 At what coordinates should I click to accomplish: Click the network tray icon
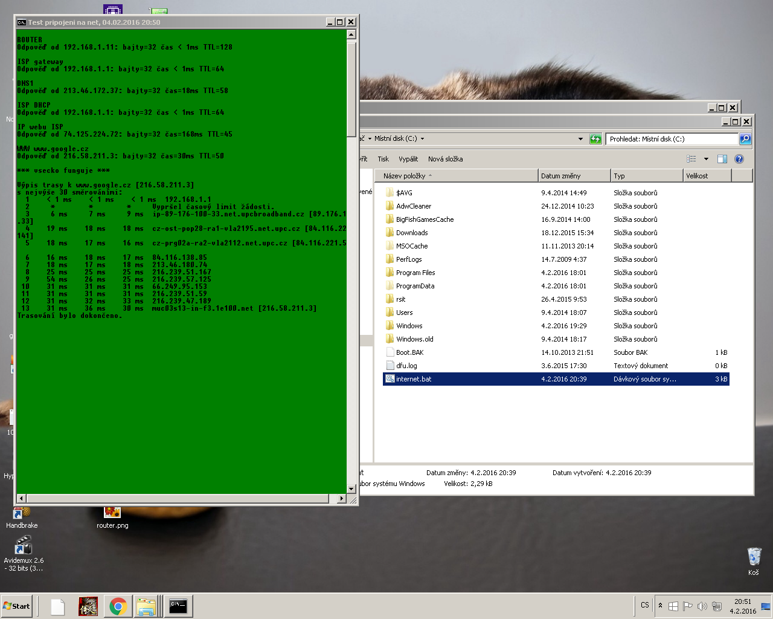click(717, 606)
